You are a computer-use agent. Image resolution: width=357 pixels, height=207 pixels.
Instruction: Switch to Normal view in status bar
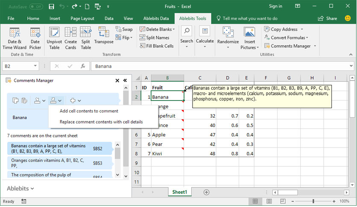[x=255, y=201]
